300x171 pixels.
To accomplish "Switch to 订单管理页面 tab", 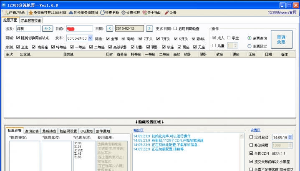I will point(31,20).
